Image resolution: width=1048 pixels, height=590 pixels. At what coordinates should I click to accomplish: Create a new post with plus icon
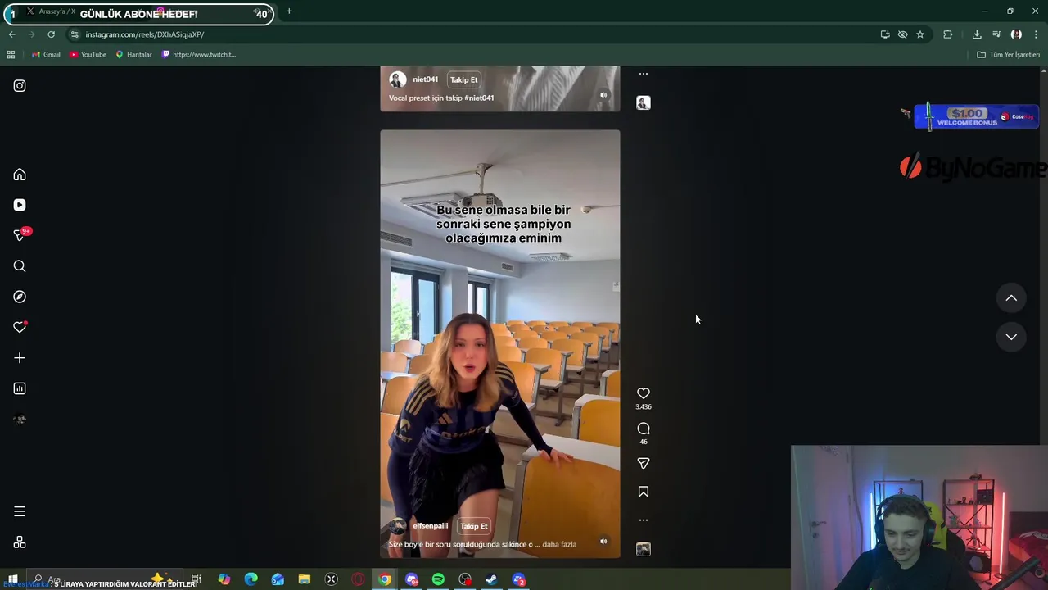tap(20, 358)
